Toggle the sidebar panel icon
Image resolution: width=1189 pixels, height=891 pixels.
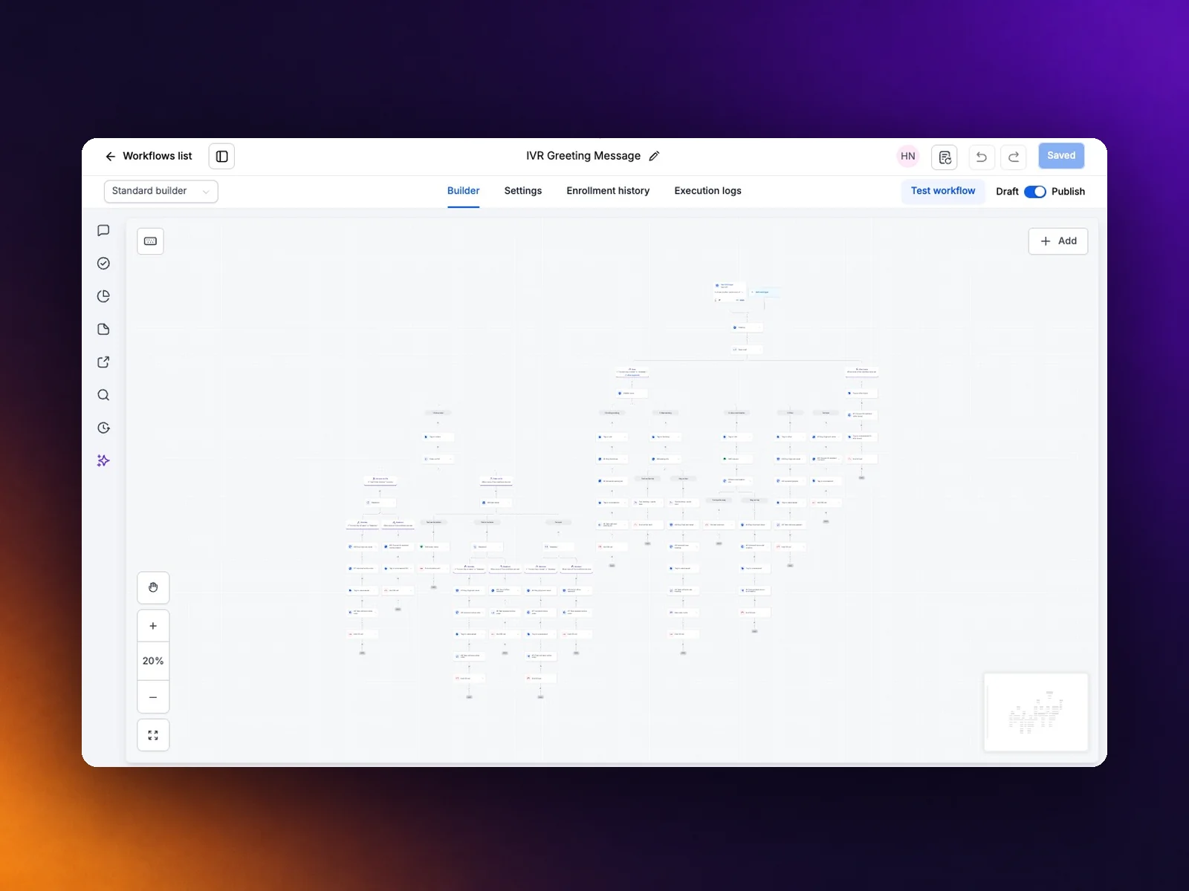click(x=221, y=156)
